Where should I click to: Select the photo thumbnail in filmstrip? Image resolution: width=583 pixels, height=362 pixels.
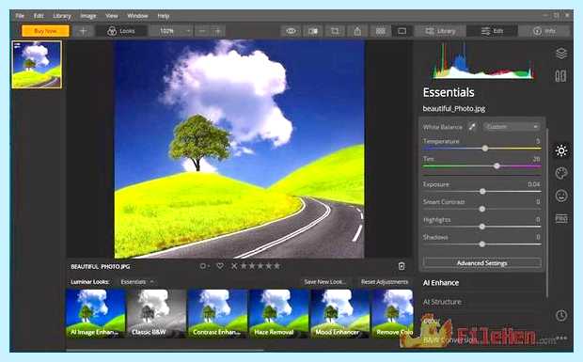click(x=37, y=65)
